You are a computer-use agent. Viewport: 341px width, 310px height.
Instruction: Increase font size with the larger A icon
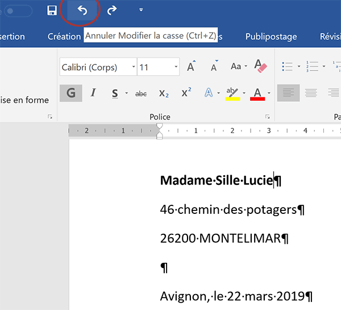pos(191,67)
